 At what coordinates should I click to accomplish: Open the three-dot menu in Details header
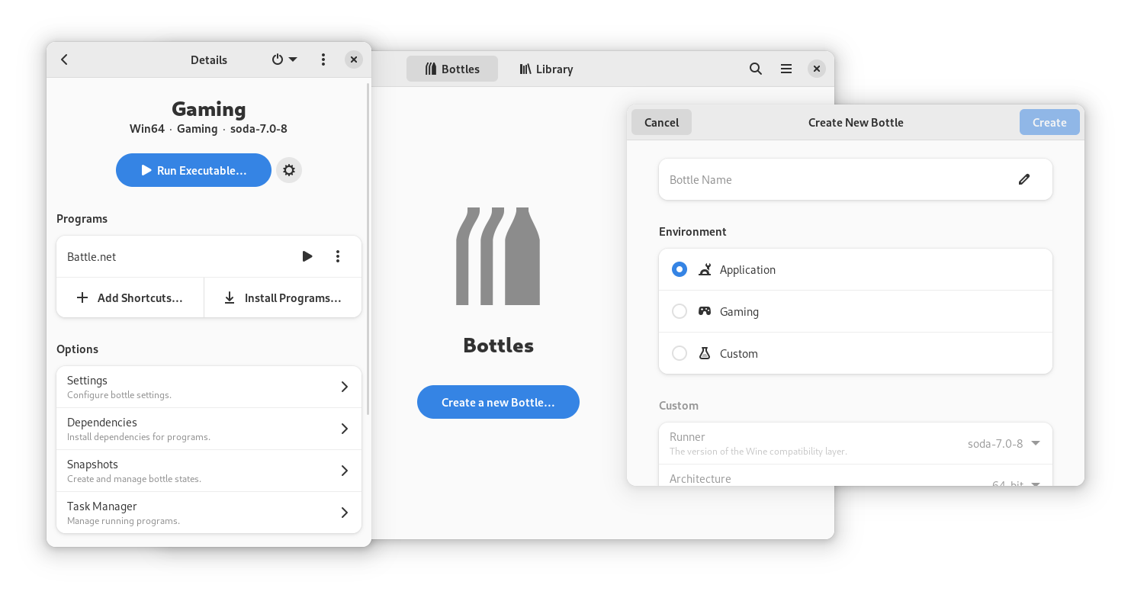323,59
